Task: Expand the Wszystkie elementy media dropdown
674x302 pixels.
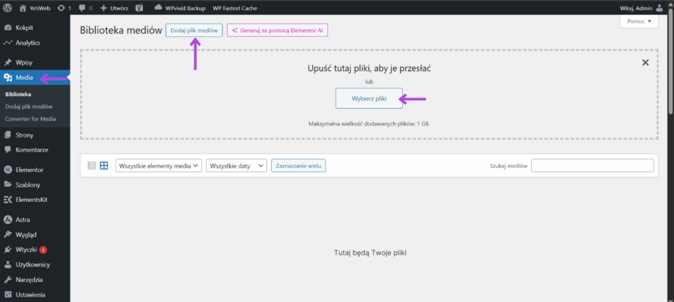Action: click(158, 166)
